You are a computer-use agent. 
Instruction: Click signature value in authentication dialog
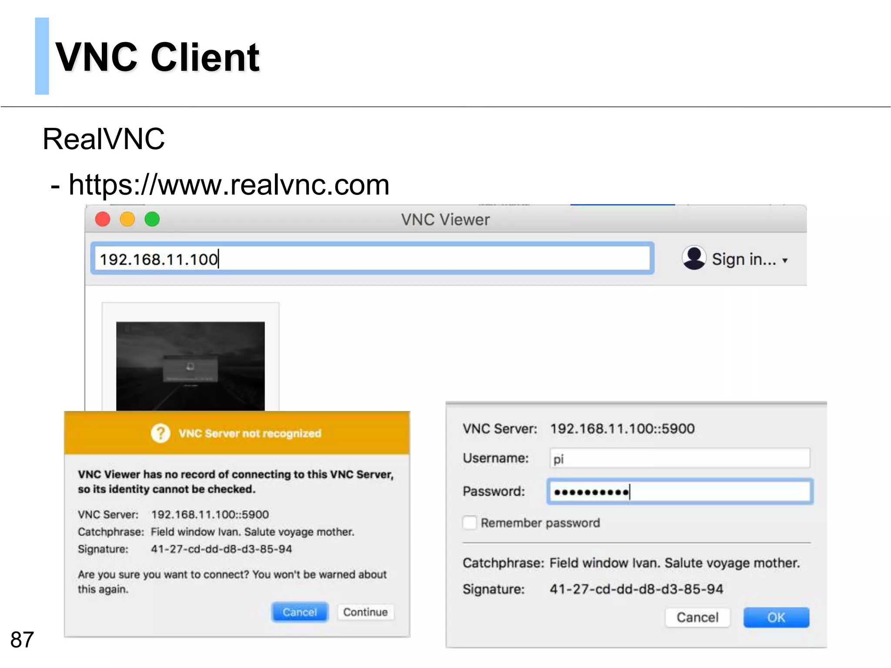(636, 589)
